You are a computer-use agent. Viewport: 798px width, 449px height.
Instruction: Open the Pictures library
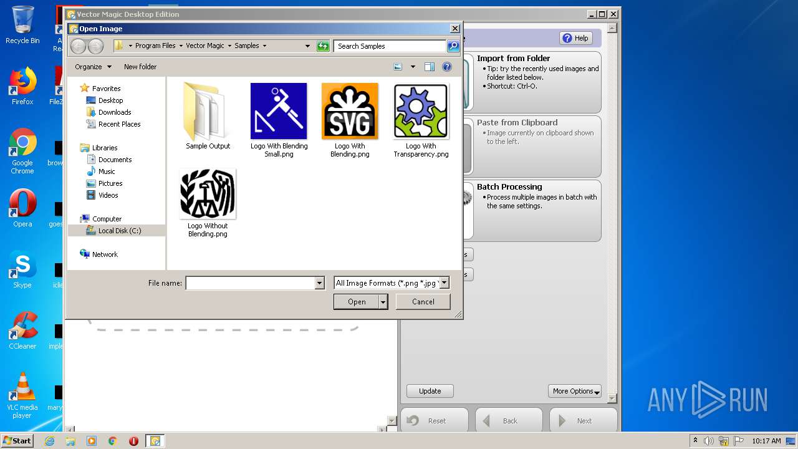coord(110,183)
